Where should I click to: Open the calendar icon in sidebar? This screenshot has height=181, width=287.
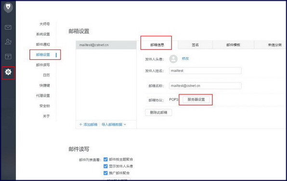[8, 56]
